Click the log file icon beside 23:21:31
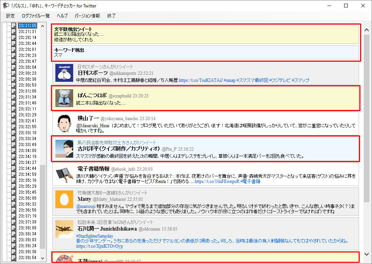The height and width of the screenshot is (264, 372). tap(14, 31)
